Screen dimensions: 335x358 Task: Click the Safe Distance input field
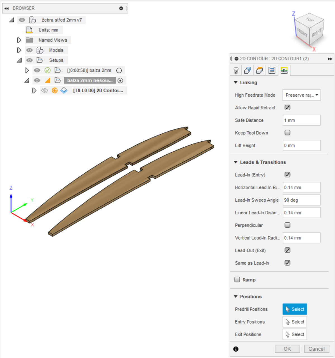pos(301,120)
